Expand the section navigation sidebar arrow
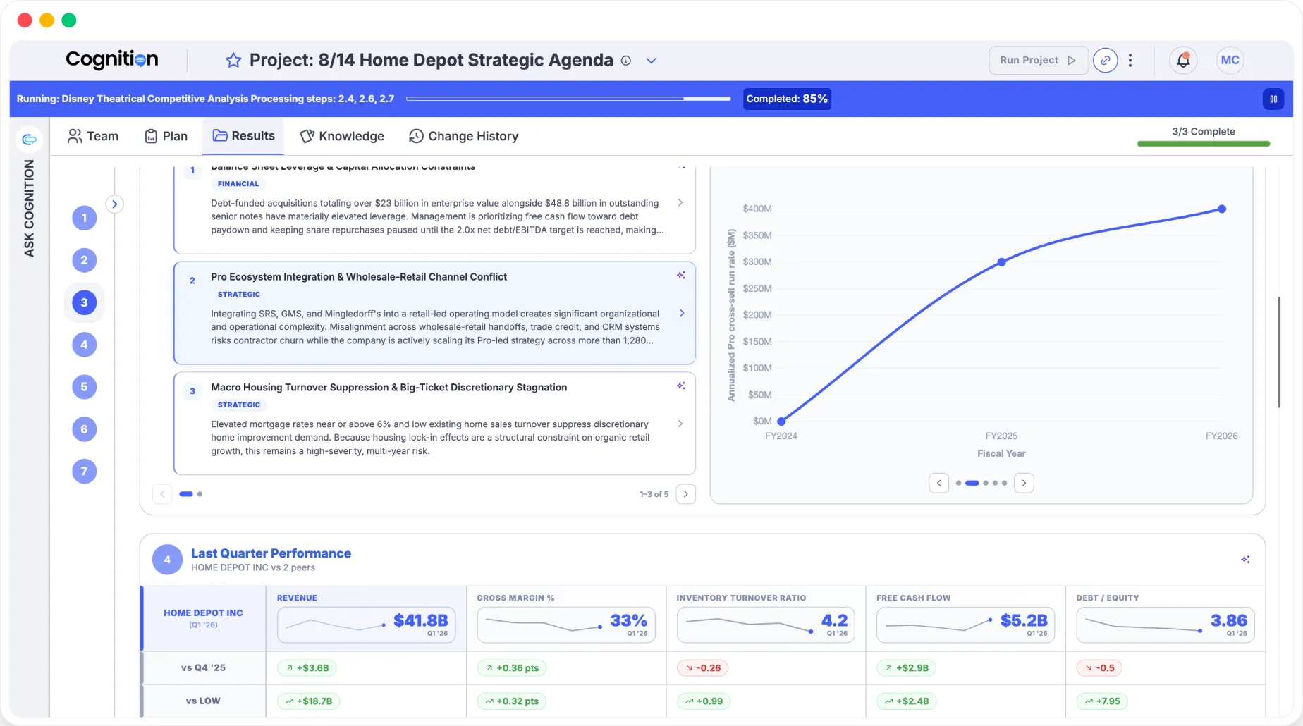 coord(114,204)
